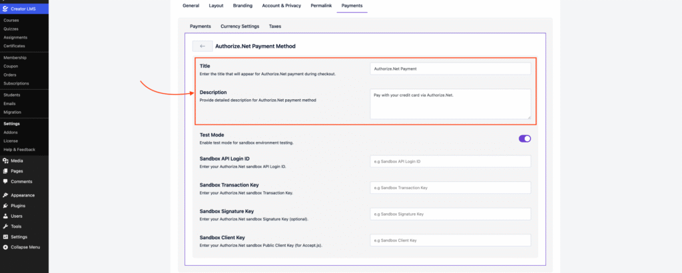Open Migration in the sidebar
The image size is (682, 273).
[x=12, y=112]
